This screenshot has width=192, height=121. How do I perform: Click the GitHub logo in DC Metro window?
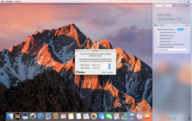pos(80,72)
